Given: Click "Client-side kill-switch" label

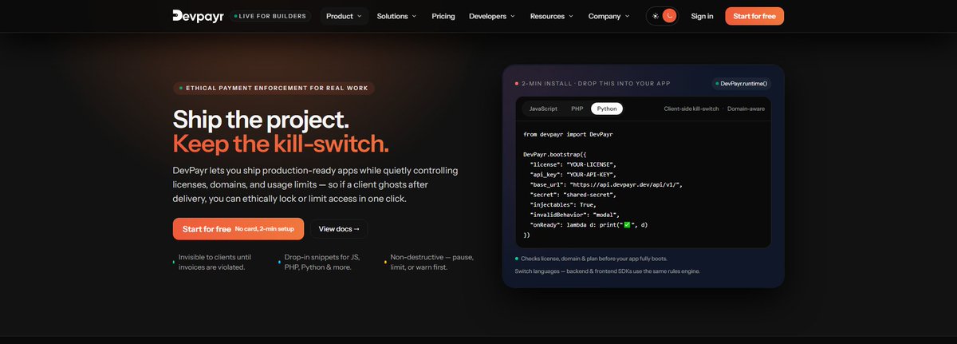Looking at the screenshot, I should tap(691, 108).
